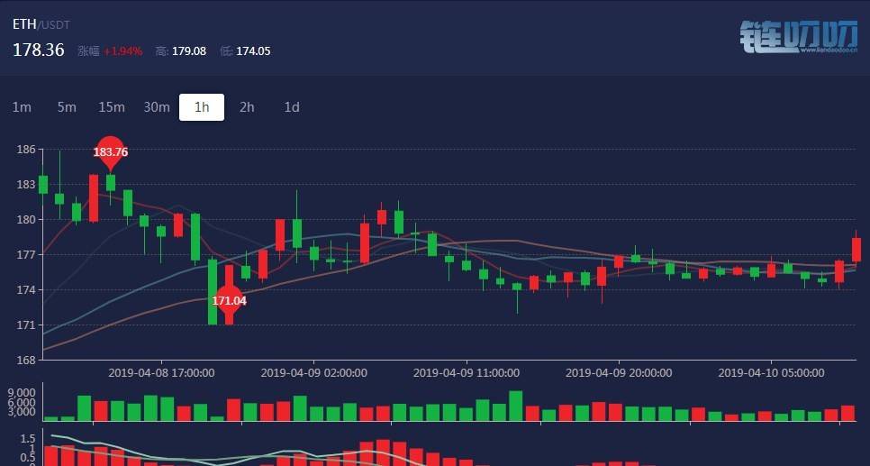
Task: Show the 1d daily chart
Action: click(292, 107)
